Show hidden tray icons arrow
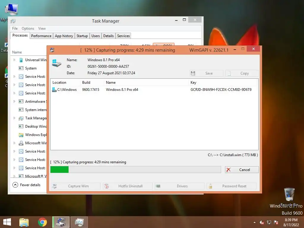The image size is (304, 228). coord(254,222)
